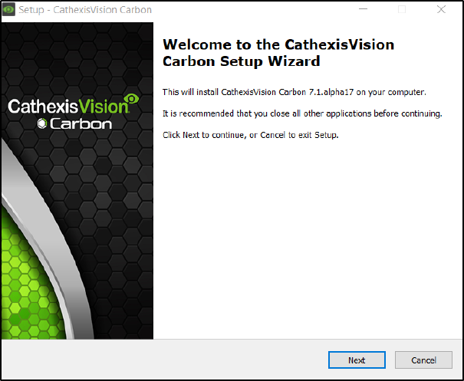Viewport: 464px width, 381px height.
Task: Click the greyed-out maximize button
Action: (402, 9)
